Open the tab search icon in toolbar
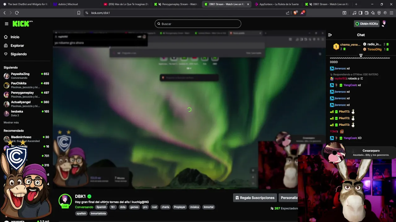Viewport: 396px width, 222px height. click(x=344, y=13)
